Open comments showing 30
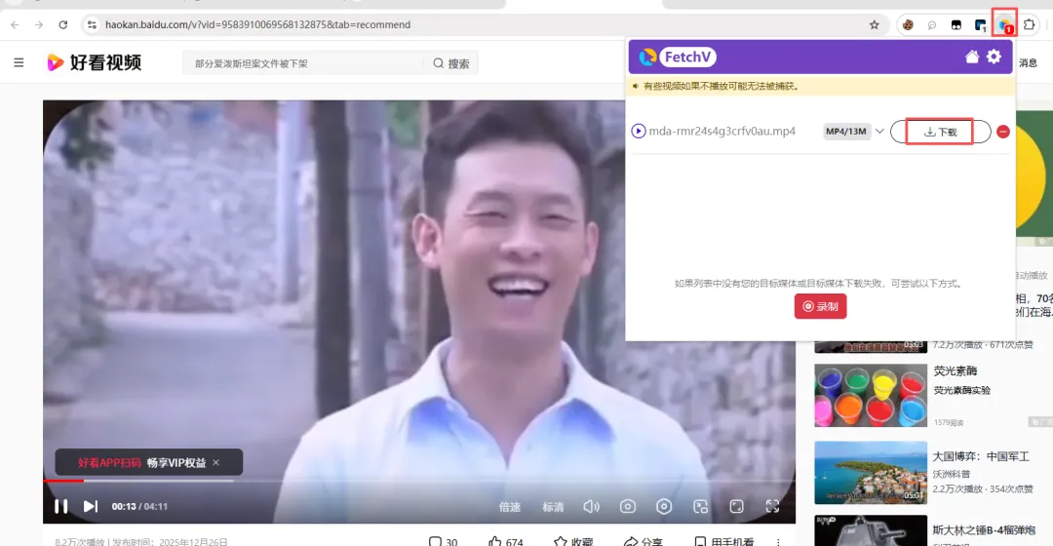Viewport: 1053px width, 546px height. point(444,541)
